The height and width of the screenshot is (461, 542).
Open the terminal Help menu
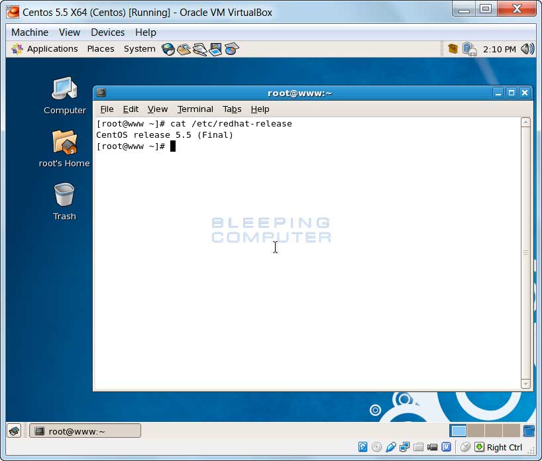(260, 109)
